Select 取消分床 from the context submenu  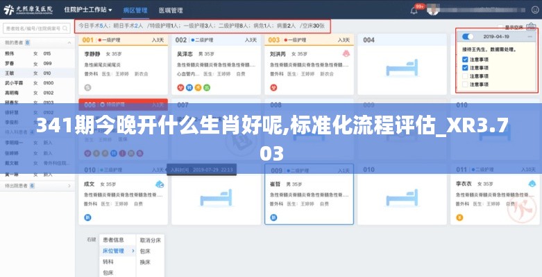click(x=150, y=240)
